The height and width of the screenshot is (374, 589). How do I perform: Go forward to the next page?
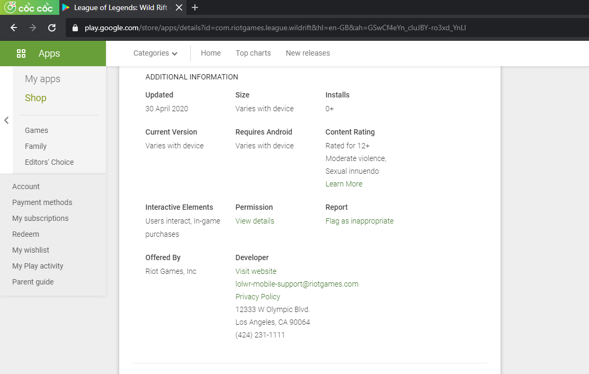(x=33, y=28)
